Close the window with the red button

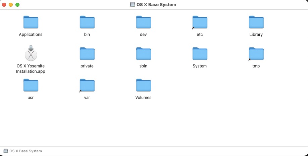point(4,5)
